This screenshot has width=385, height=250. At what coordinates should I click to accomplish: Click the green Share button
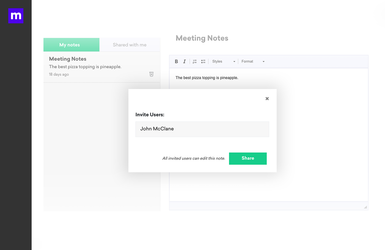(x=248, y=159)
